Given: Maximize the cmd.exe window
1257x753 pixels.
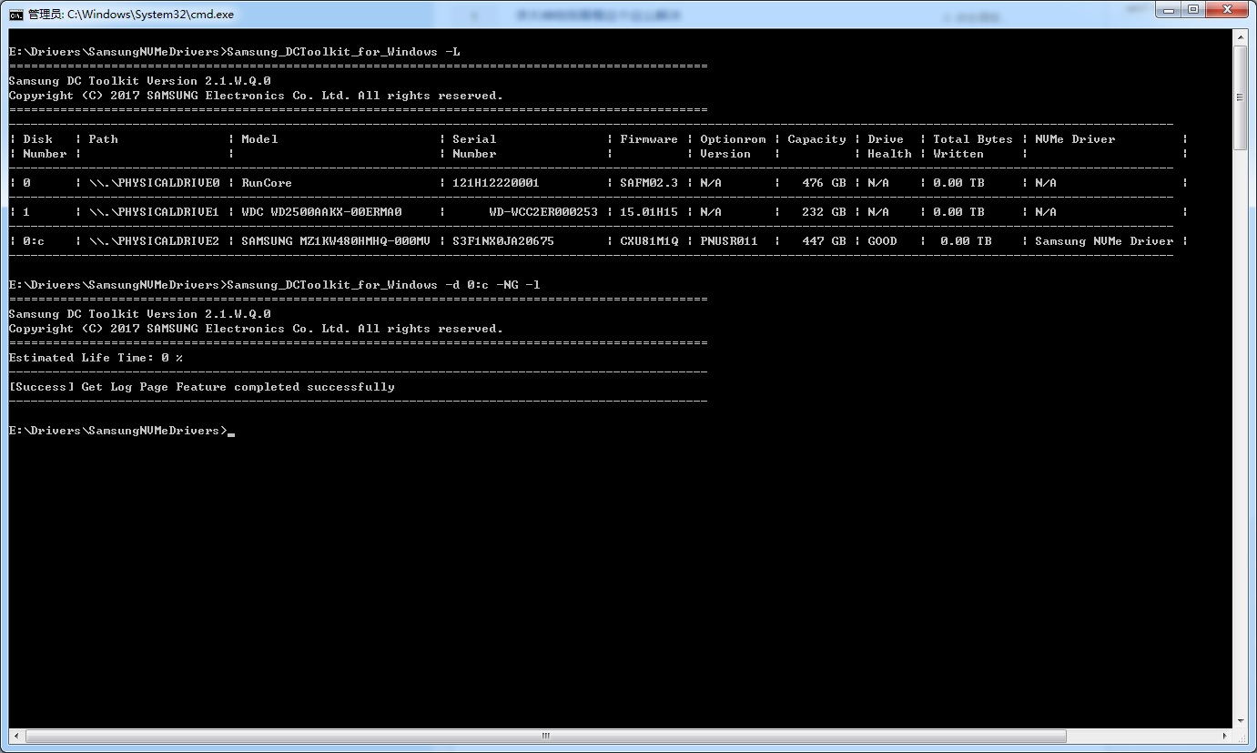Looking at the screenshot, I should pos(1192,9).
